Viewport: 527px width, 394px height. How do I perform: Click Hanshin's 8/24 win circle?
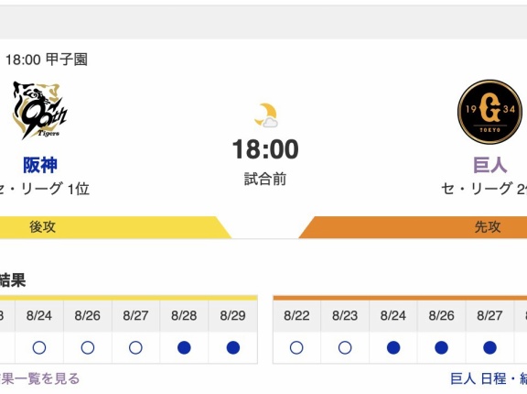coord(39,347)
